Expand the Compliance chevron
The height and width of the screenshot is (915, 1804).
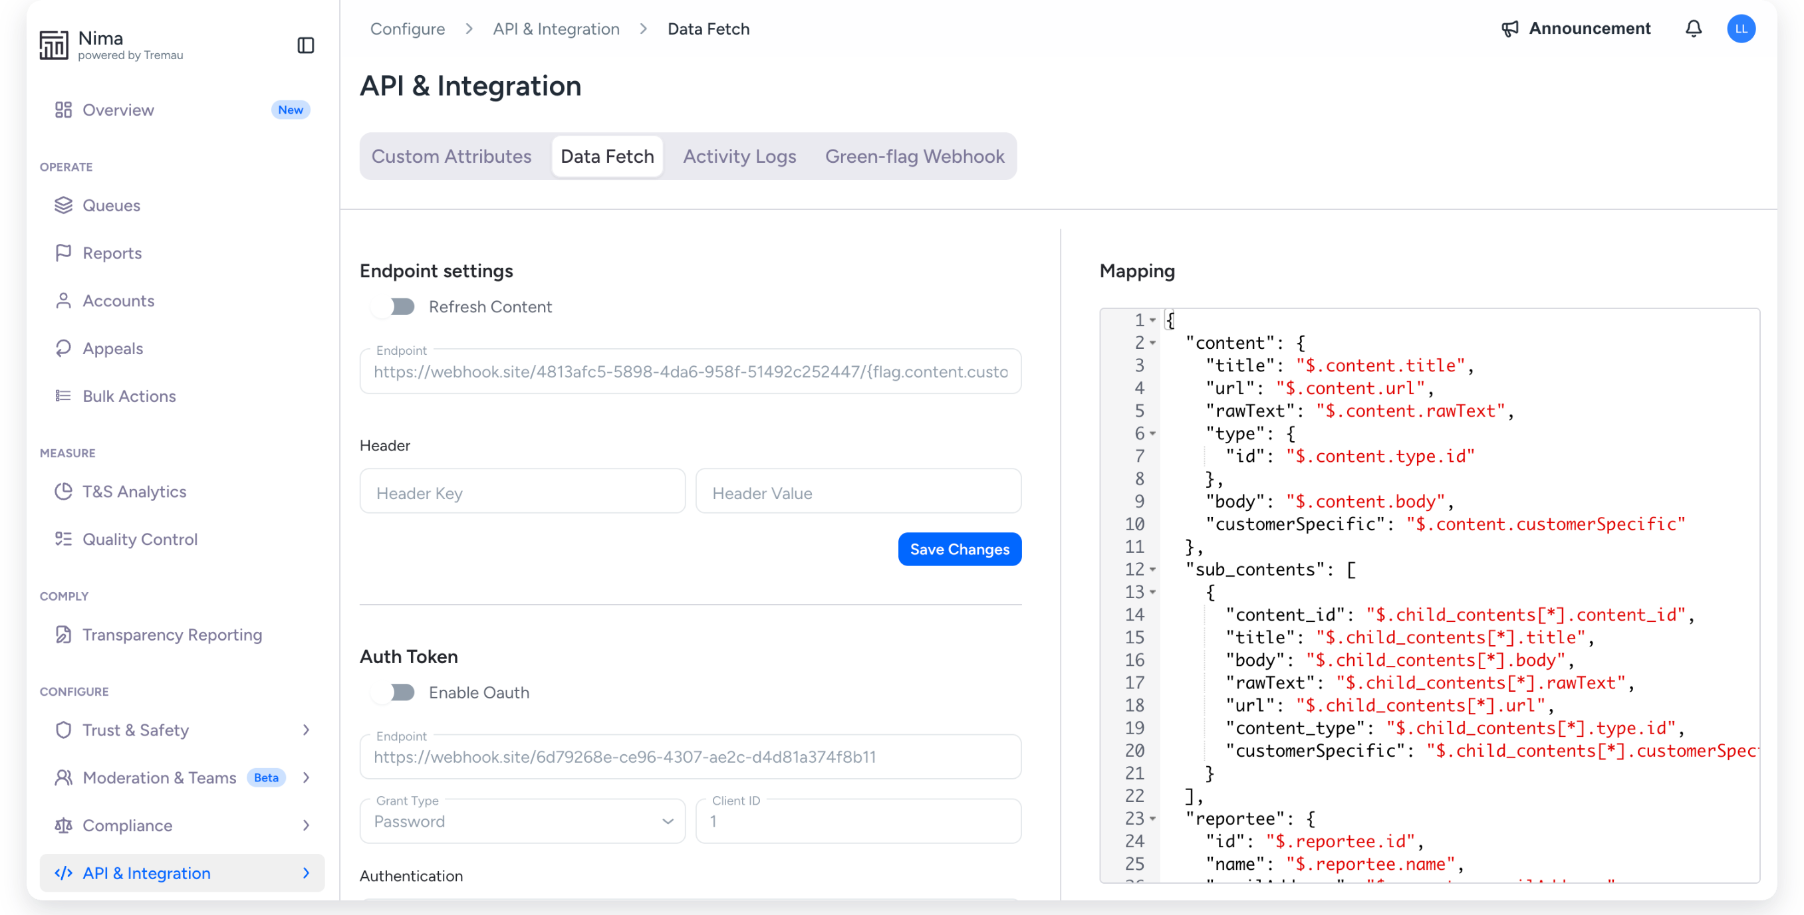coord(306,825)
